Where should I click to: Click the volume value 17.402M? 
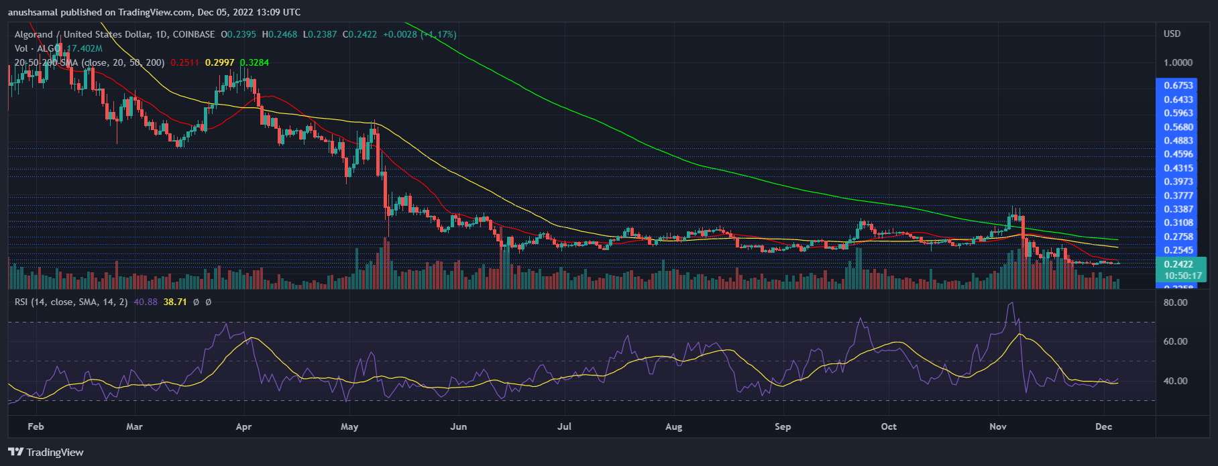[83, 48]
